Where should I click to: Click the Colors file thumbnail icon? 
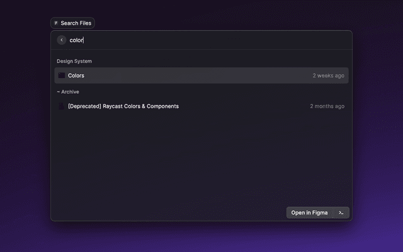pyautogui.click(x=62, y=76)
